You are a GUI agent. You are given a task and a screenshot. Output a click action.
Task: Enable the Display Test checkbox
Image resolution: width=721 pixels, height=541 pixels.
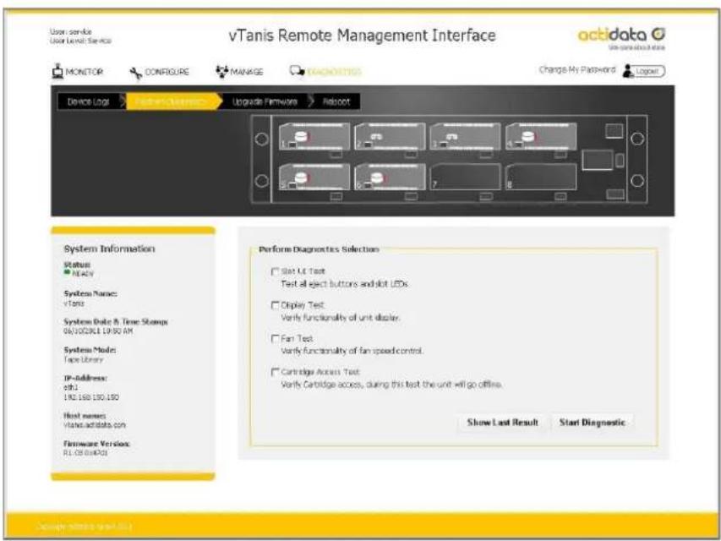275,305
